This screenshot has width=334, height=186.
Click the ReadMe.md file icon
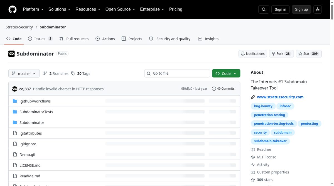(15, 176)
